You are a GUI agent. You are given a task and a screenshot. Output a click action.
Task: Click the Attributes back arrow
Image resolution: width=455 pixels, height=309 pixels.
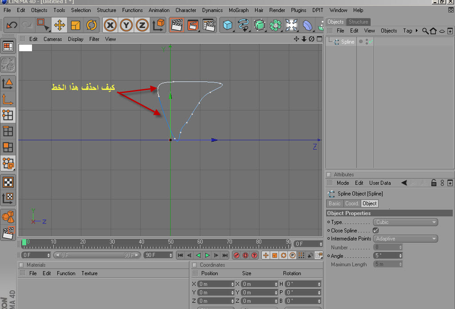coord(404,183)
